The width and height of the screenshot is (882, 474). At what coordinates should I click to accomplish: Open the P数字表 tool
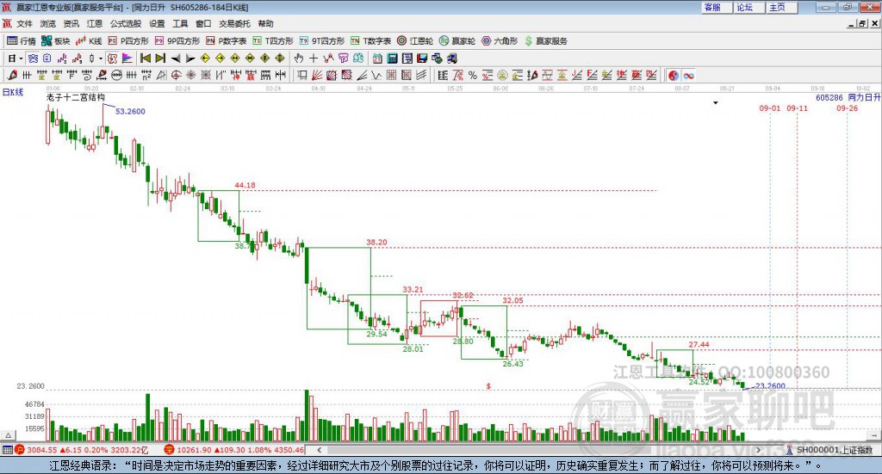[227, 41]
